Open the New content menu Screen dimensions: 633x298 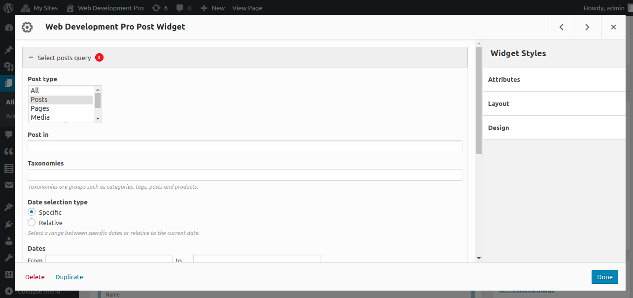(212, 8)
